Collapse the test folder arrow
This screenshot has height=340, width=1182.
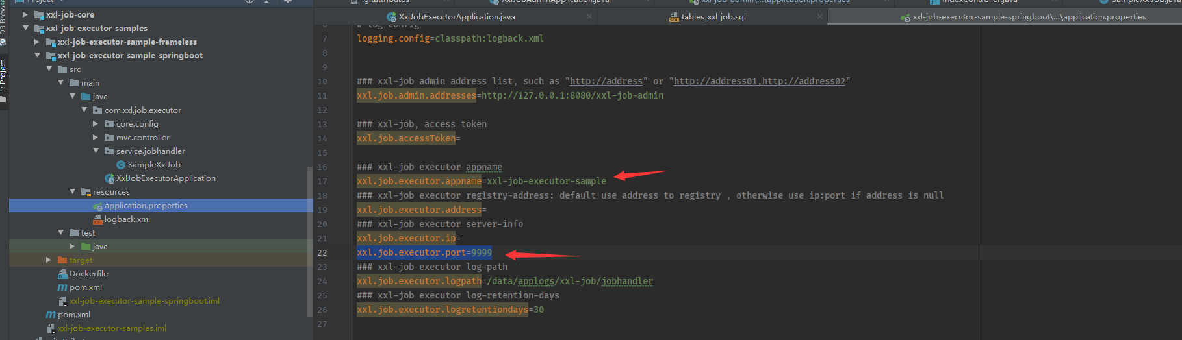coord(60,232)
